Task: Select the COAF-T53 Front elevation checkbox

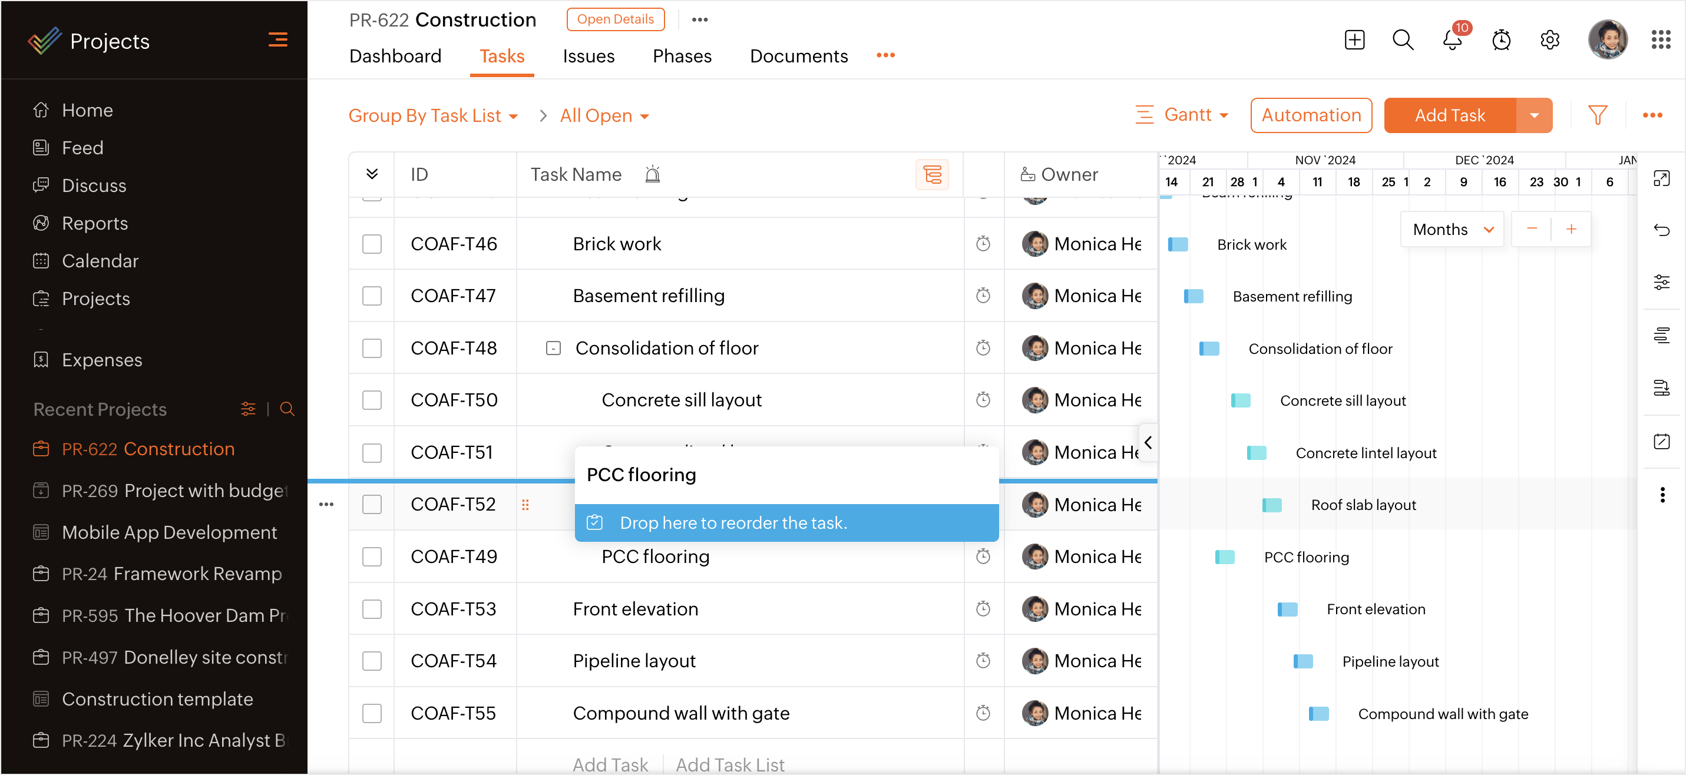Action: [x=372, y=609]
